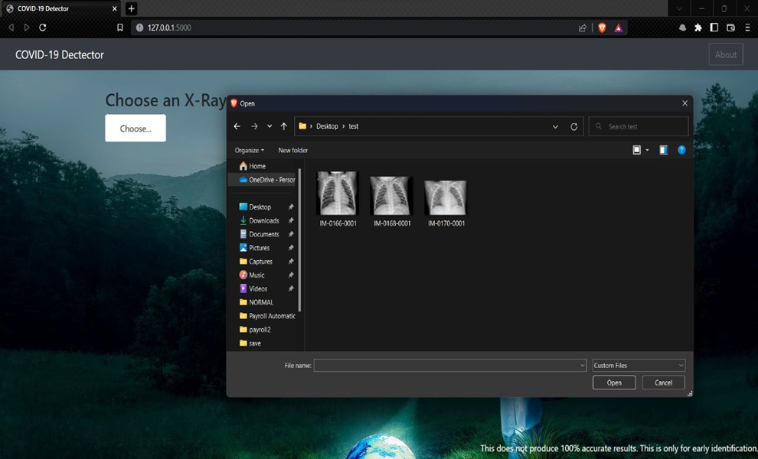Click the navigation pane scrollbar
This screenshot has height=459, width=758.
299,239
